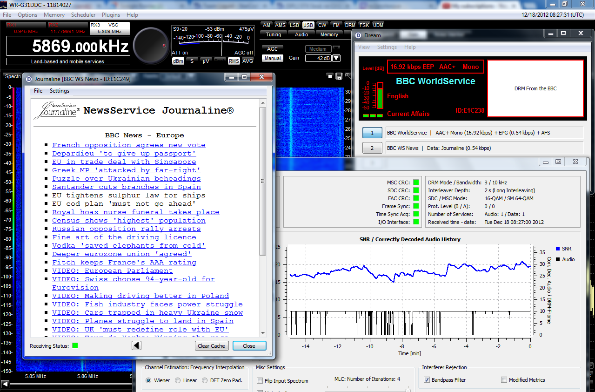Click the signal strength meter display

tap(213, 40)
